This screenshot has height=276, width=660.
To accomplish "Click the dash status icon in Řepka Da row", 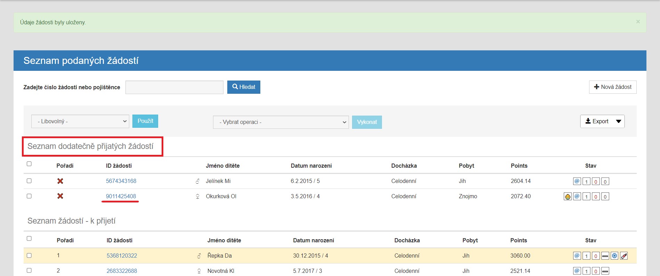I will tap(605, 256).
